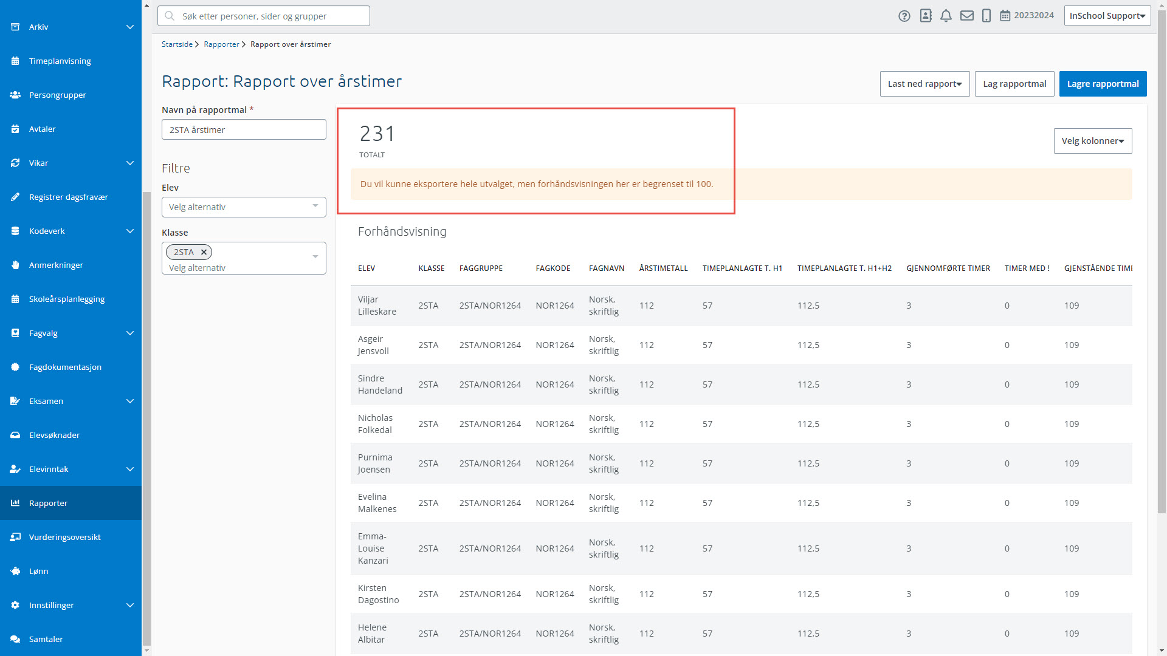Image resolution: width=1167 pixels, height=656 pixels.
Task: Go to Startside breadcrumb link
Action: (x=177, y=44)
